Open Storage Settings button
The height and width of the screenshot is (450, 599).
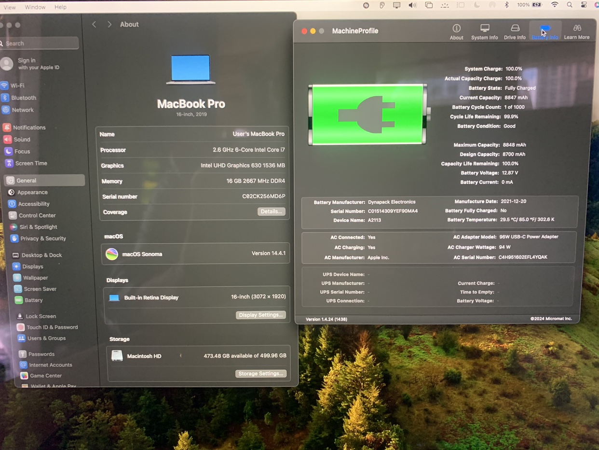261,374
